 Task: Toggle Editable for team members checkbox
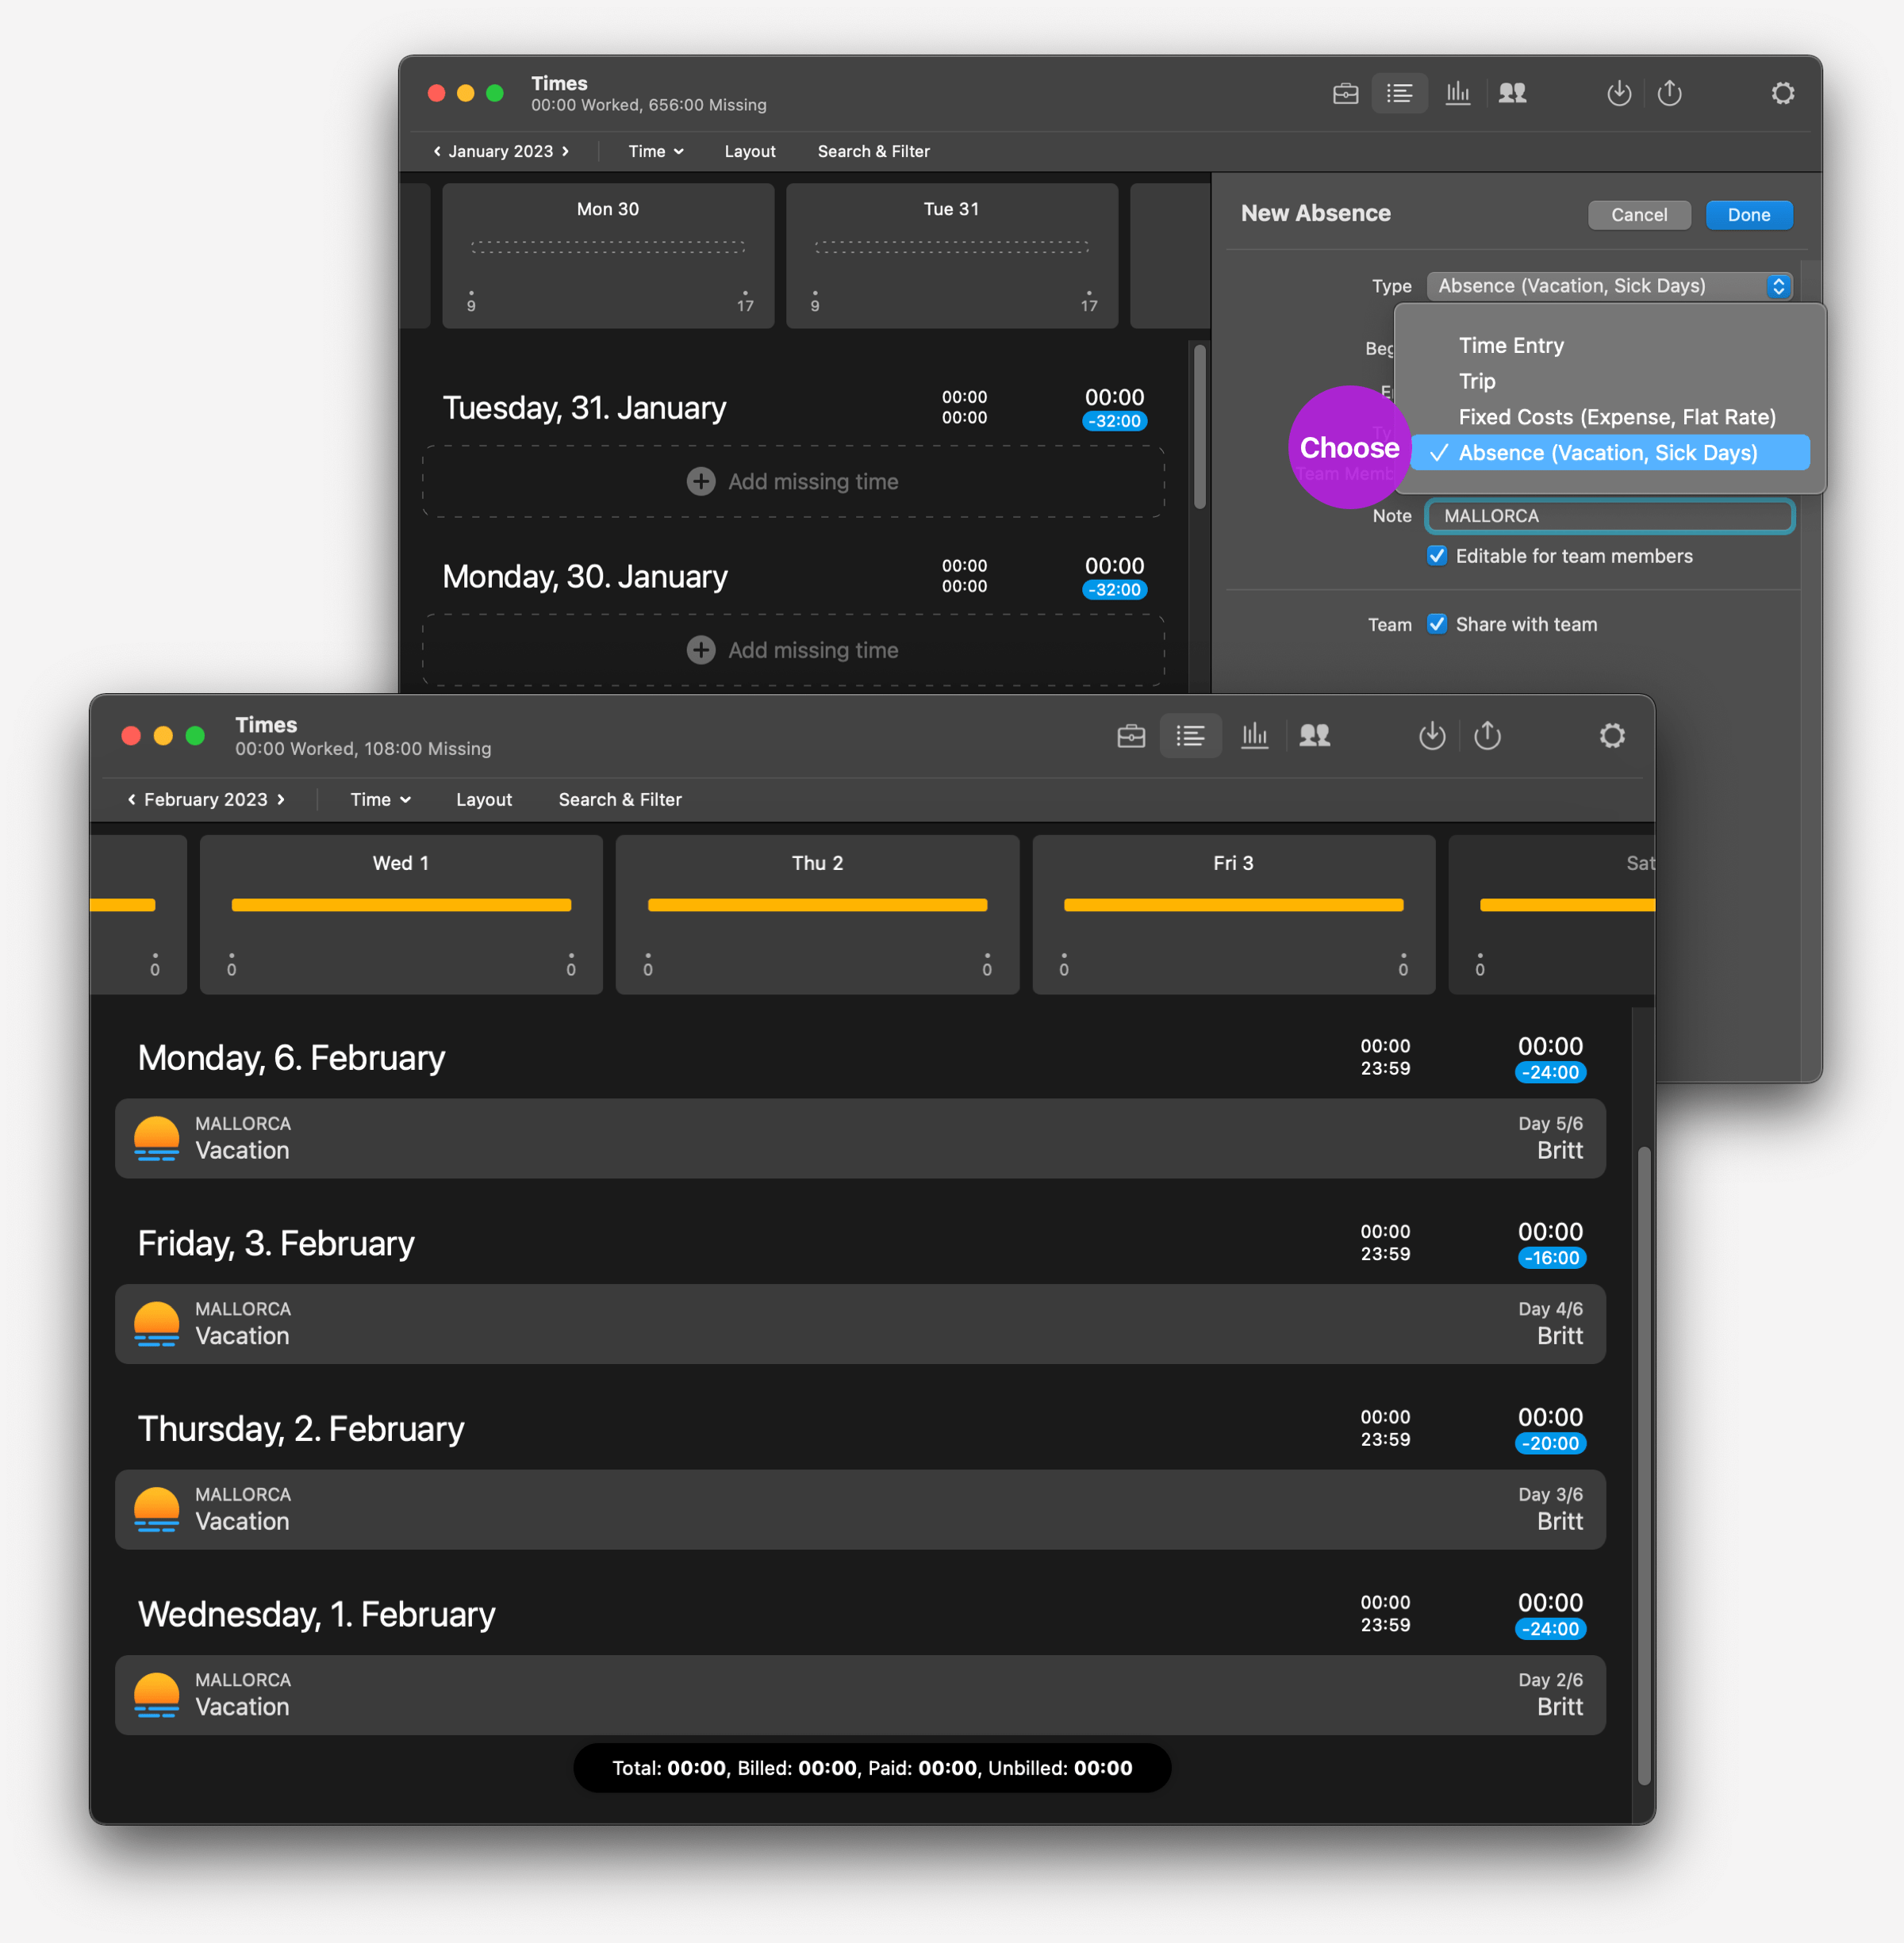(1436, 556)
